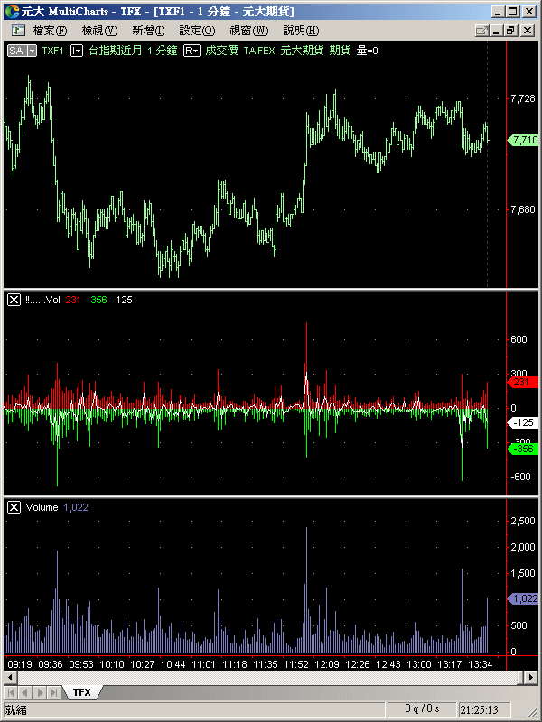Click the 11:52 time axis label

click(x=296, y=664)
